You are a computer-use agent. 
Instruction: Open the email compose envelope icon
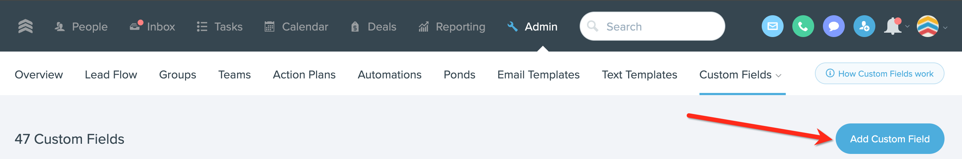point(772,26)
